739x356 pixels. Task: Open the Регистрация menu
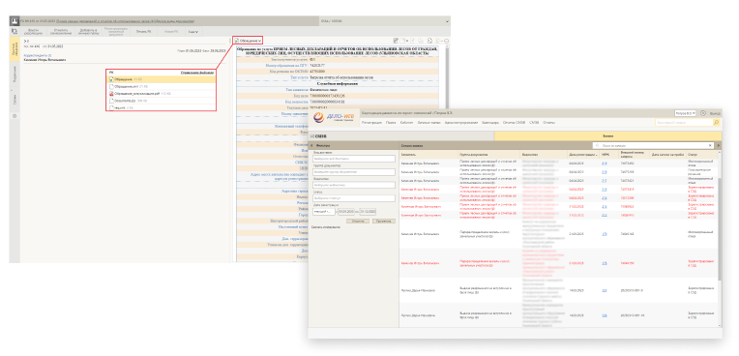[x=371, y=123]
